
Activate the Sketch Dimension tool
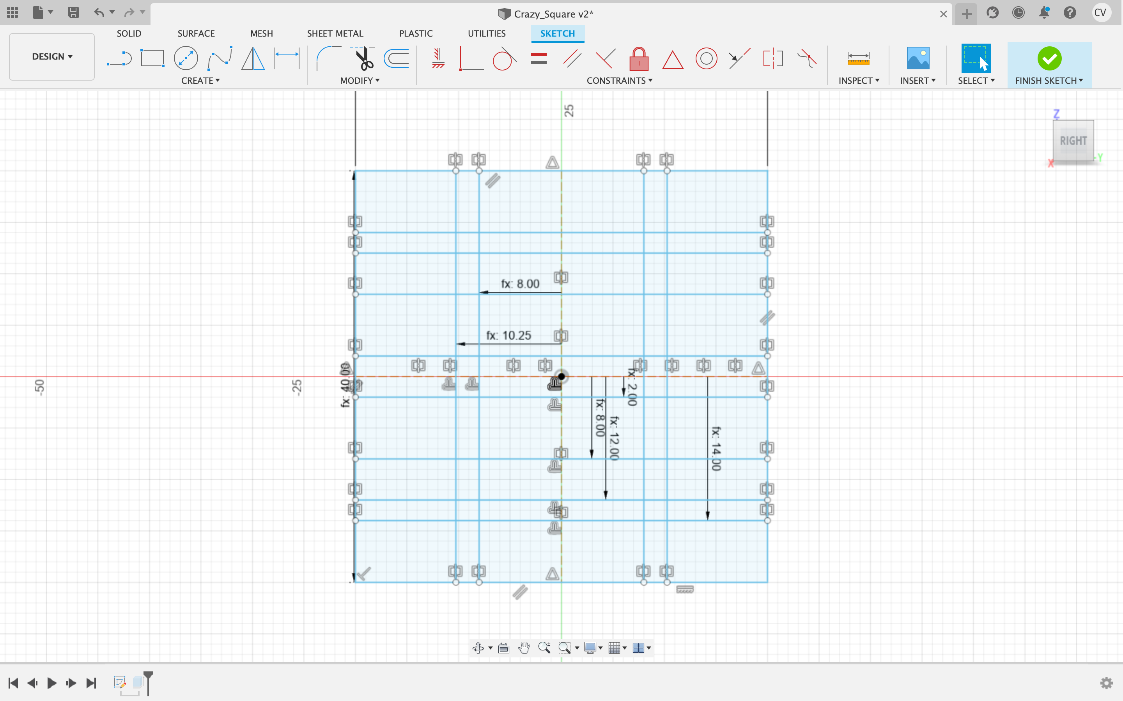pos(287,58)
